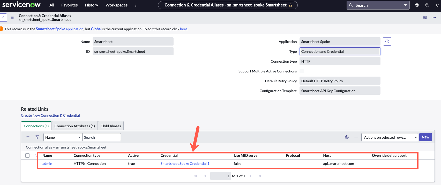Image resolution: width=441 pixels, height=185 pixels.
Task: Click the filter funnel icon in Connections list
Action: click(37, 137)
